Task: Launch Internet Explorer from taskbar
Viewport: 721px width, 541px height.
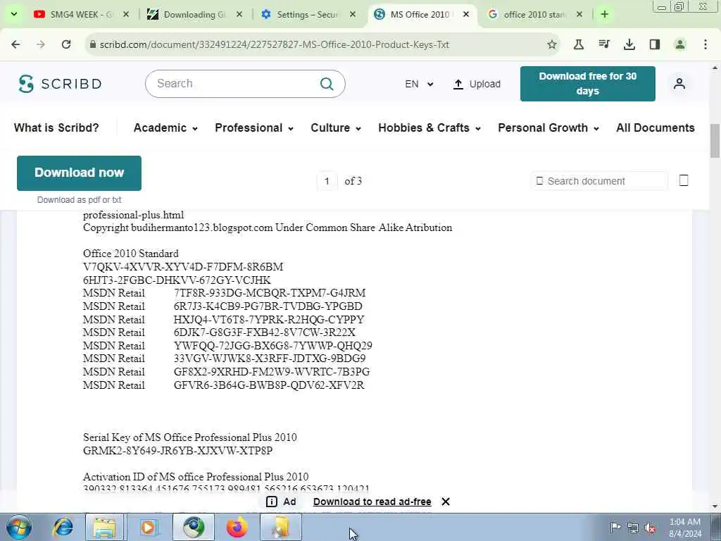Action: 63,527
